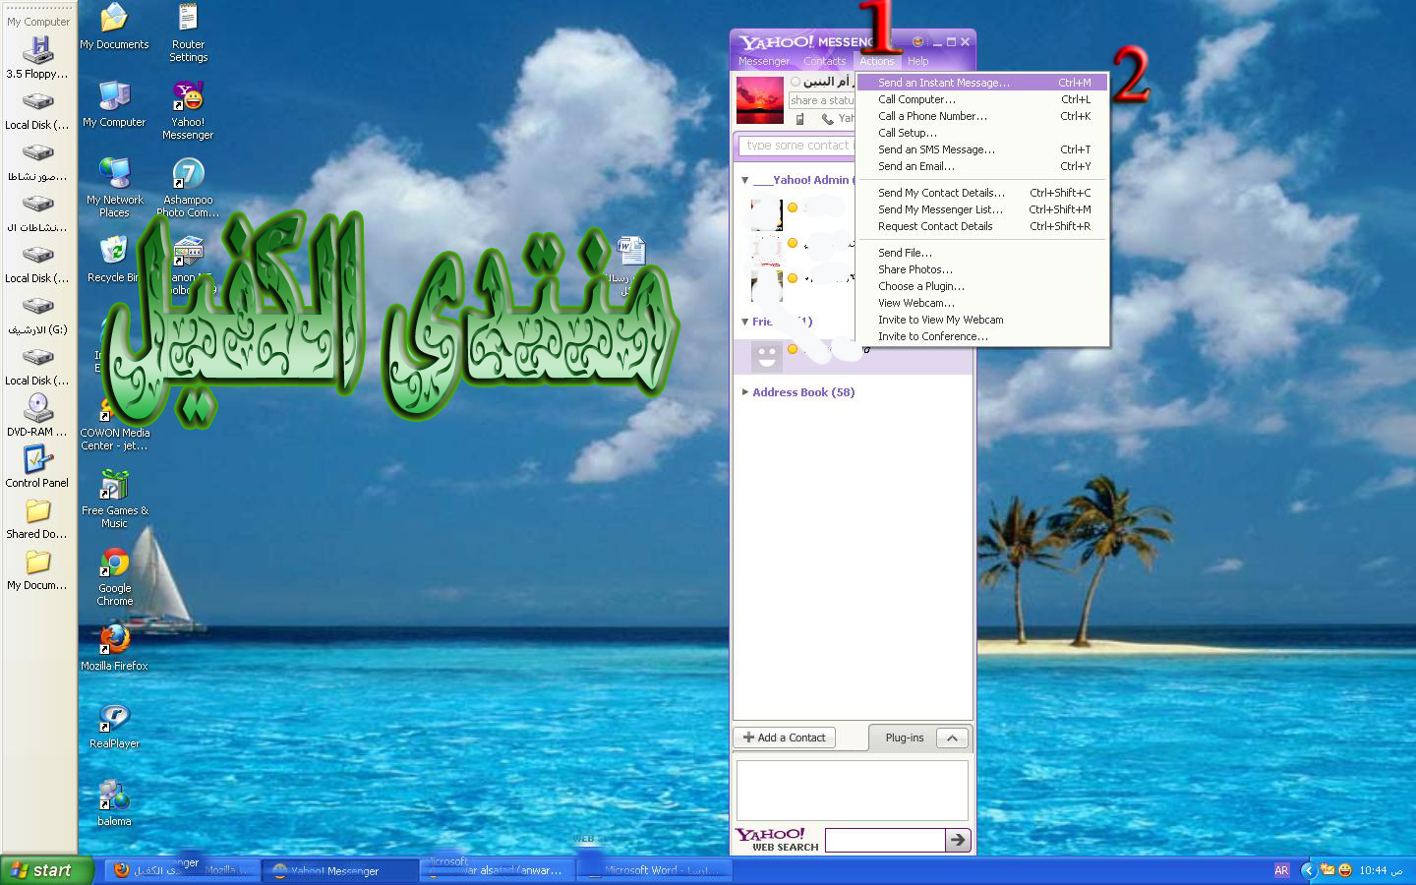Open the Recycle Bin on the desktop
1416x885 pixels.
(114, 252)
